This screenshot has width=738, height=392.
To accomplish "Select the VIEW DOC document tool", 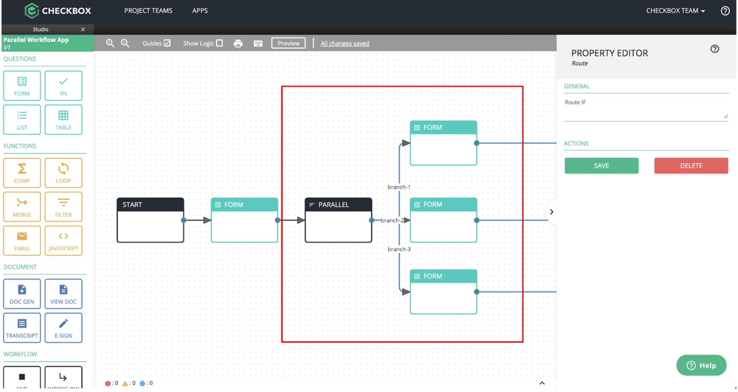I will pos(63,294).
